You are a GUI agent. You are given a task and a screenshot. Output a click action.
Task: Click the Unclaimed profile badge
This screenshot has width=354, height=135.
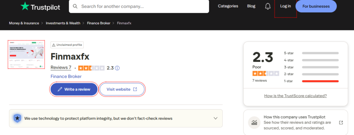coord(67,45)
